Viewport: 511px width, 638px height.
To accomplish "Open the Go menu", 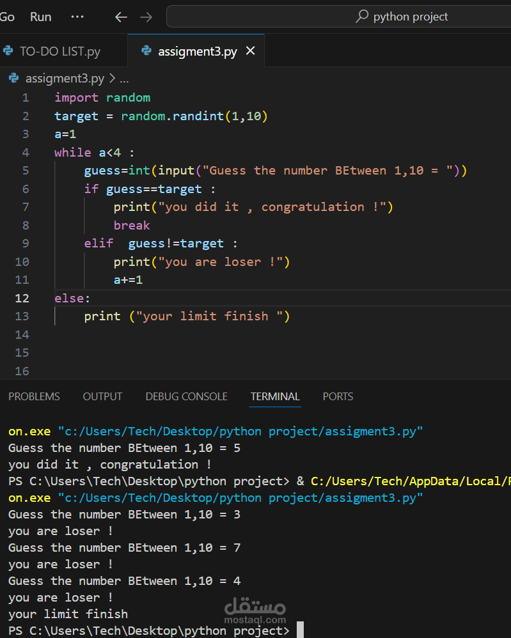I will (x=7, y=17).
